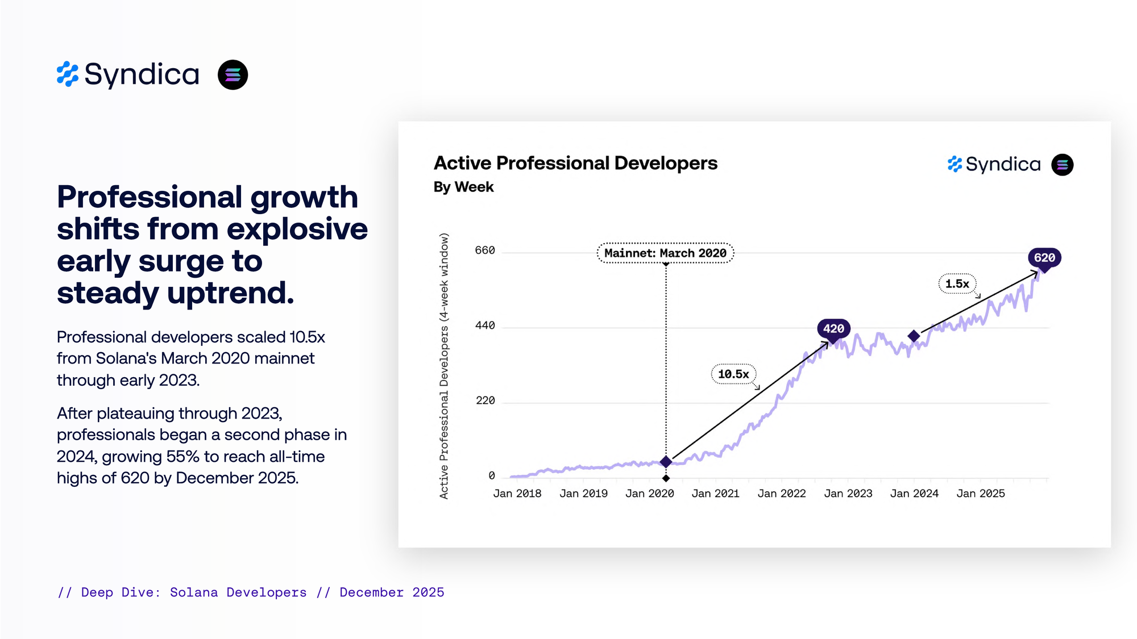
Task: Click the Solana icon in the chart header
Action: tap(1062, 165)
